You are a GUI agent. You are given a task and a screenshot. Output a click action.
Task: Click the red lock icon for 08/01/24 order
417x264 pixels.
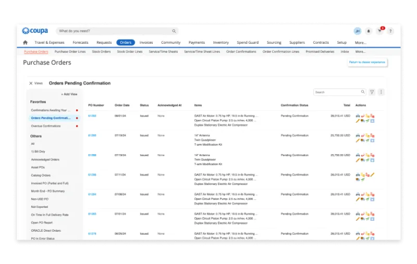pos(372,116)
